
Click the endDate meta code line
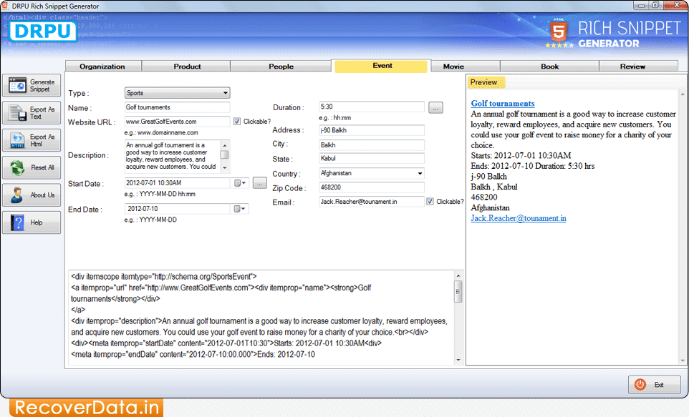193,354
